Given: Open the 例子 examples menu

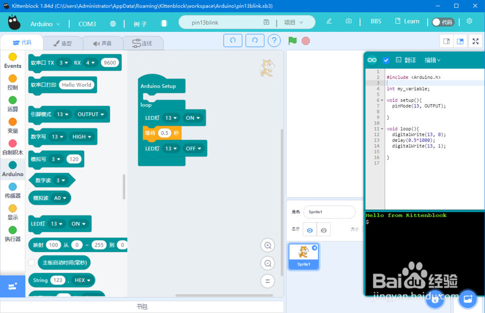Looking at the screenshot, I should tap(140, 24).
